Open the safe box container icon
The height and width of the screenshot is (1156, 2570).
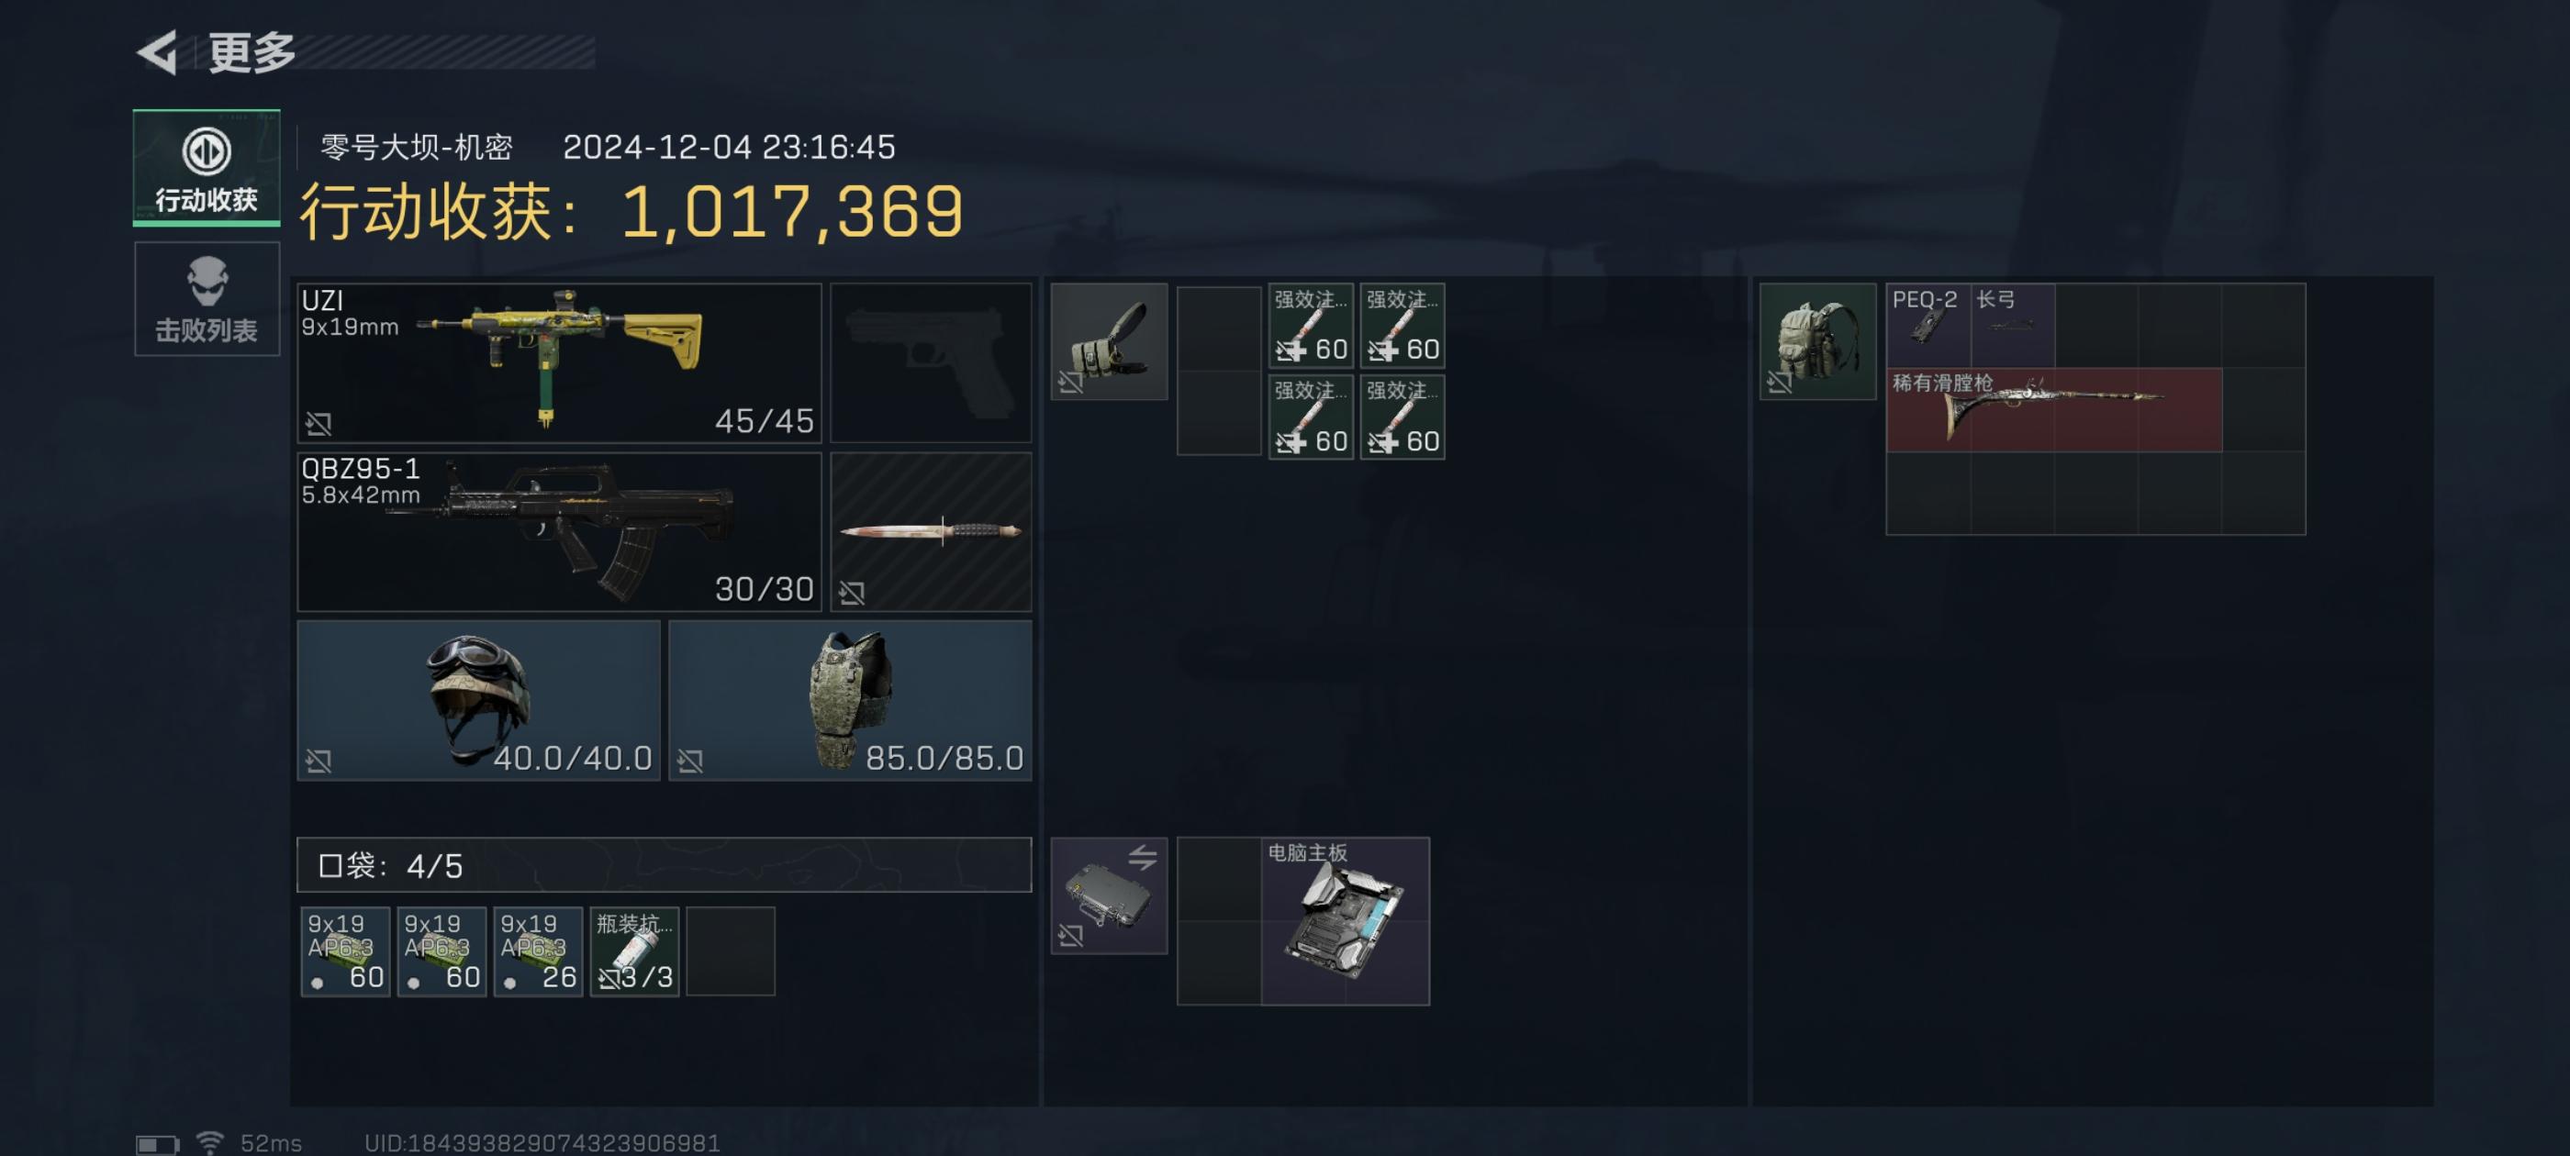[x=1109, y=895]
